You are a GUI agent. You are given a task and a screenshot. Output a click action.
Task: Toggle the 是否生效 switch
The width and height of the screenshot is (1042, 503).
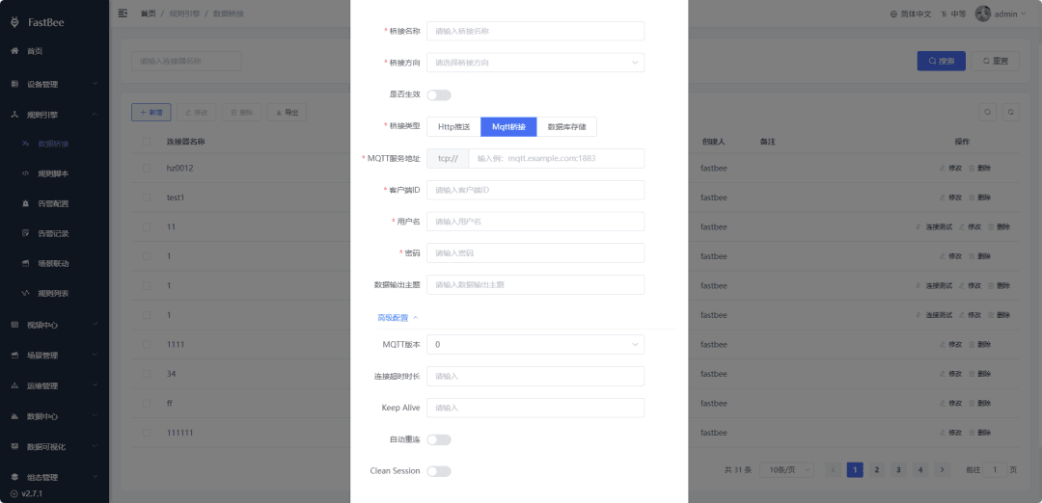coord(439,94)
